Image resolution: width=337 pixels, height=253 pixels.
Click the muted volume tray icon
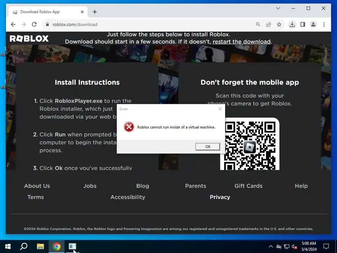pos(295,246)
